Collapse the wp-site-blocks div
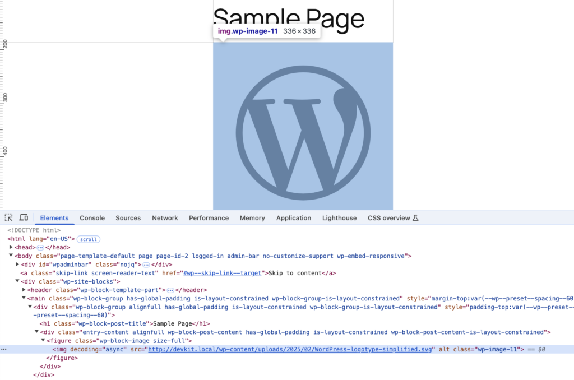 tap(17, 281)
